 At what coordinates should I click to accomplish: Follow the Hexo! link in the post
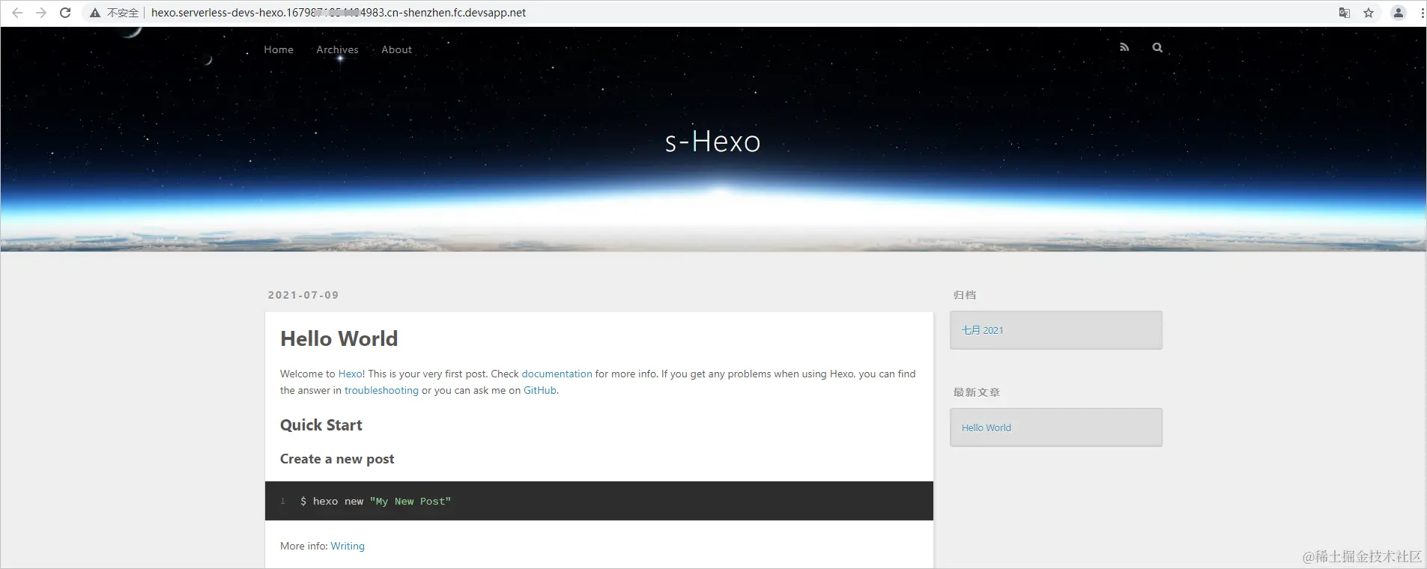pos(351,374)
